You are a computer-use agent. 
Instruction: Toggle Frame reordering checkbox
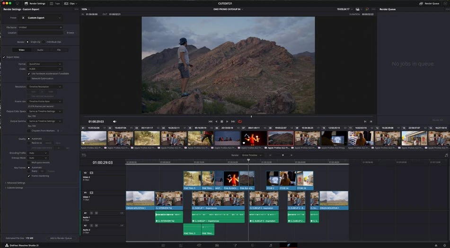coord(29,176)
